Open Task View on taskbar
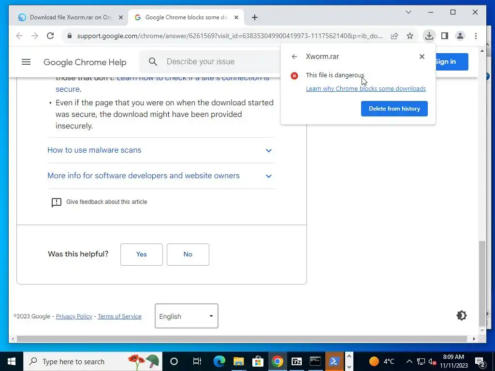The image size is (495, 371). (197, 361)
